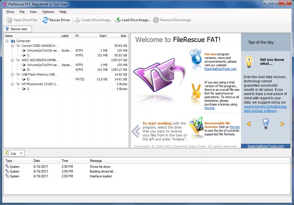Click the Remove Drive Image icon
The image size is (294, 205).
[x=156, y=20]
